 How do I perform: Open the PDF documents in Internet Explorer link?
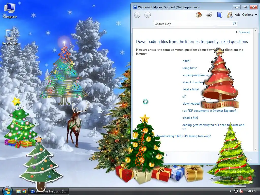tap(209, 111)
